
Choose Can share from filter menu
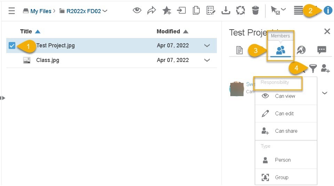pyautogui.click(x=286, y=131)
